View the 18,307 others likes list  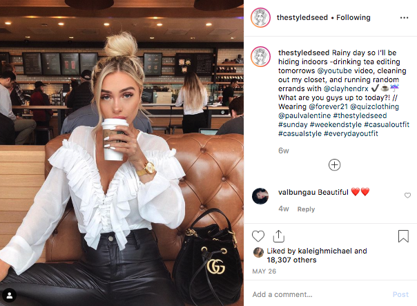click(291, 260)
